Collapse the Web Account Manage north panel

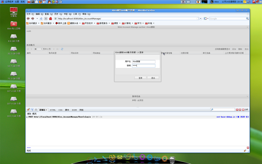click(x=247, y=27)
